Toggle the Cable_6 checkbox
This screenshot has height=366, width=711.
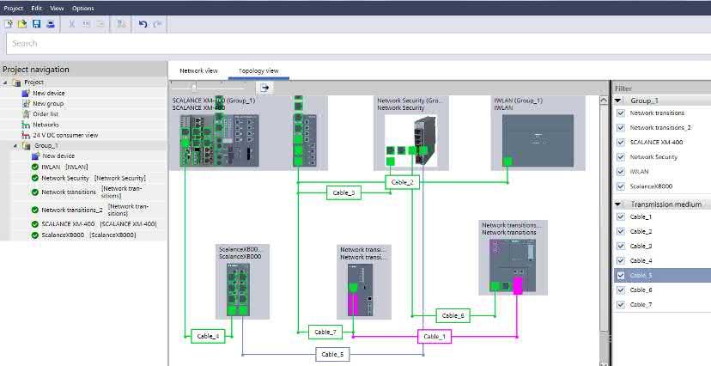(x=621, y=290)
